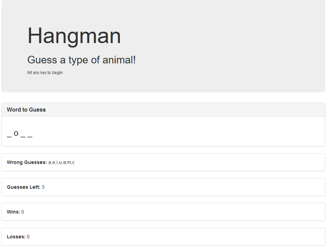Click the 'Word to Guess' panel header

(163, 110)
